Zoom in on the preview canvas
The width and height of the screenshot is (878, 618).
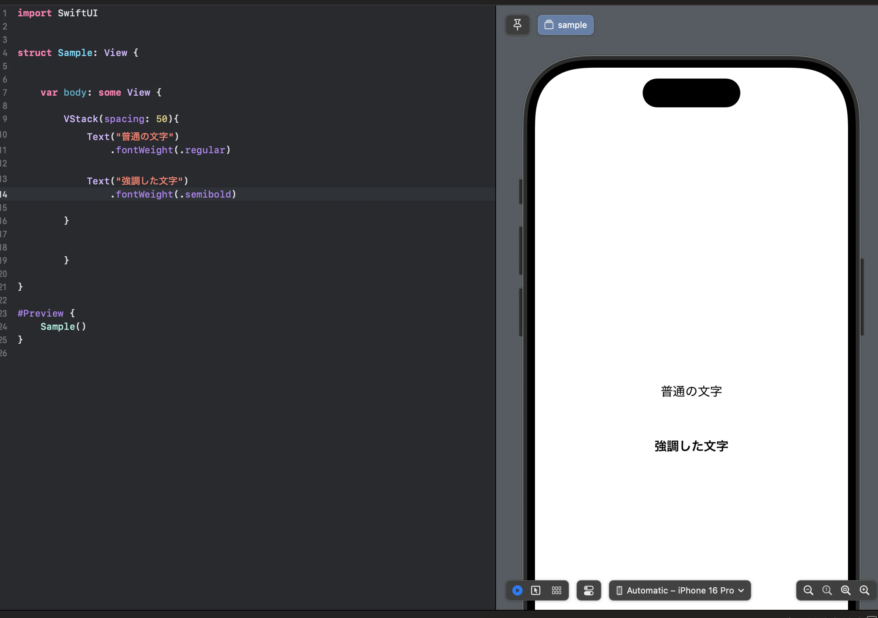click(x=865, y=590)
